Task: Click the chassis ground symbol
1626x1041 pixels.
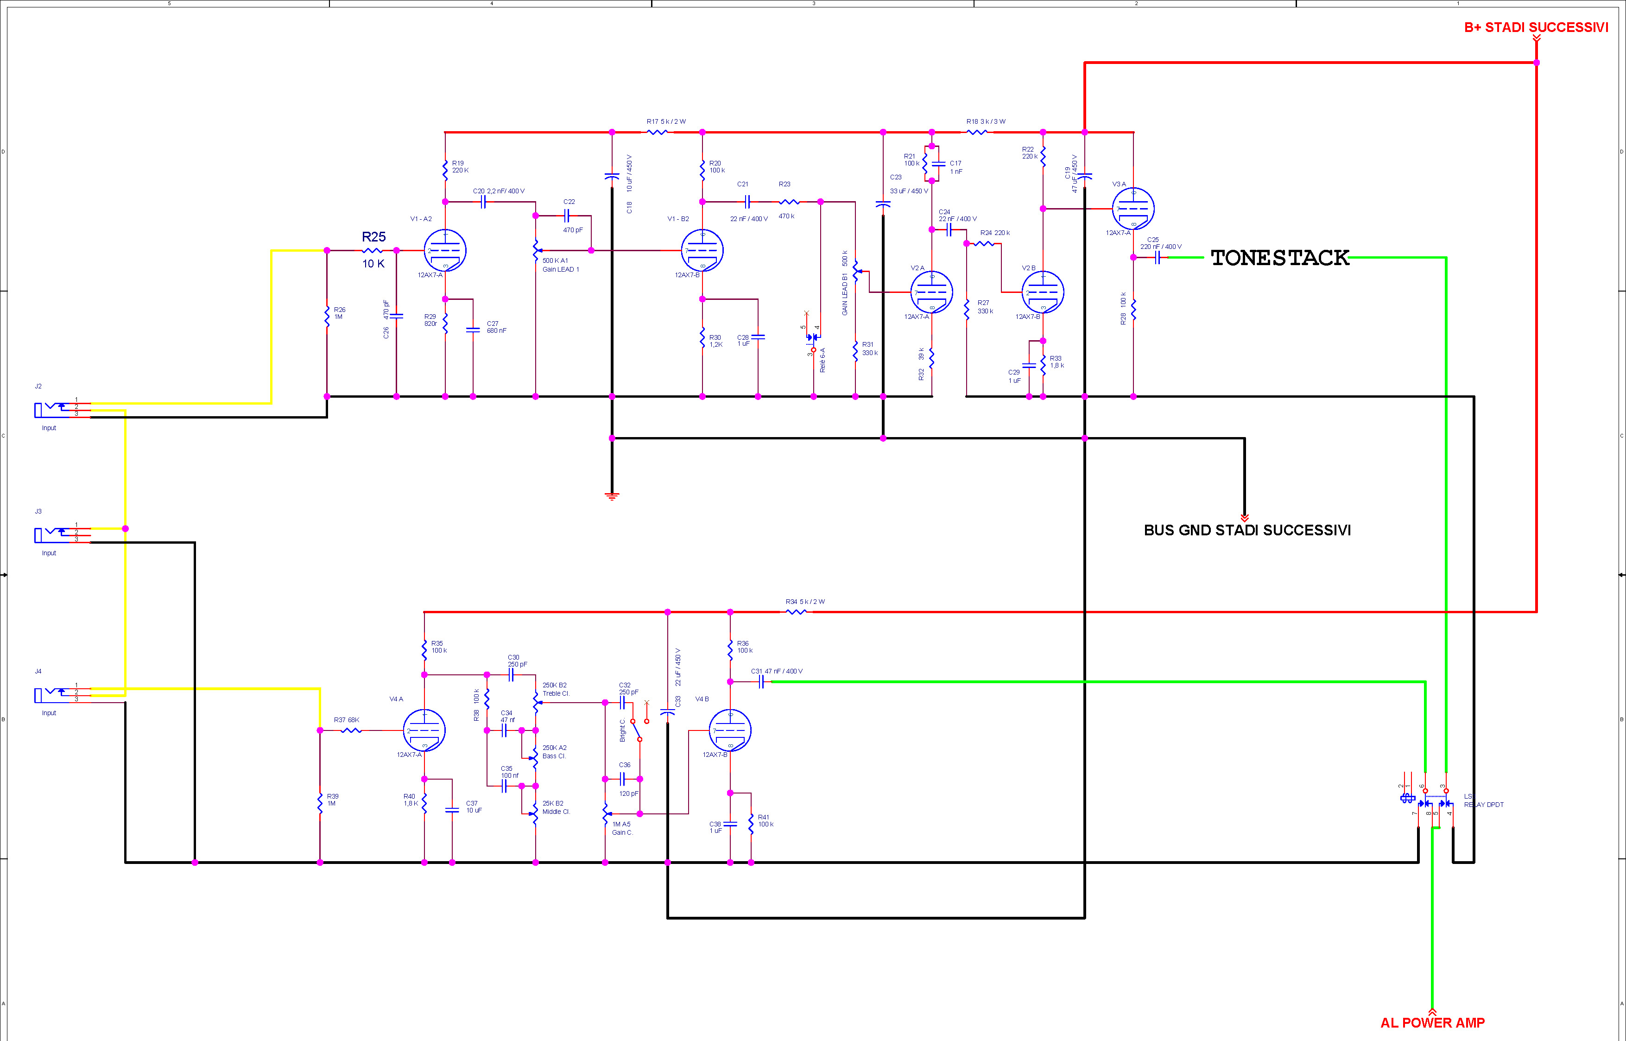Action: 612,497
